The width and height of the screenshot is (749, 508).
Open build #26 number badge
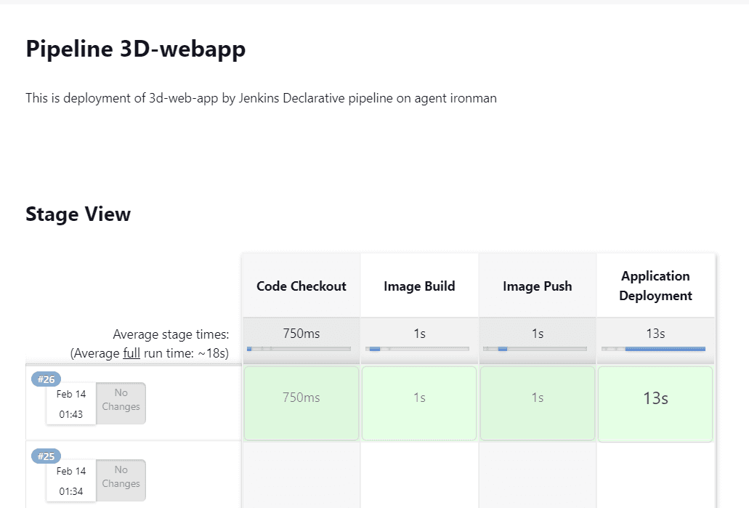46,379
